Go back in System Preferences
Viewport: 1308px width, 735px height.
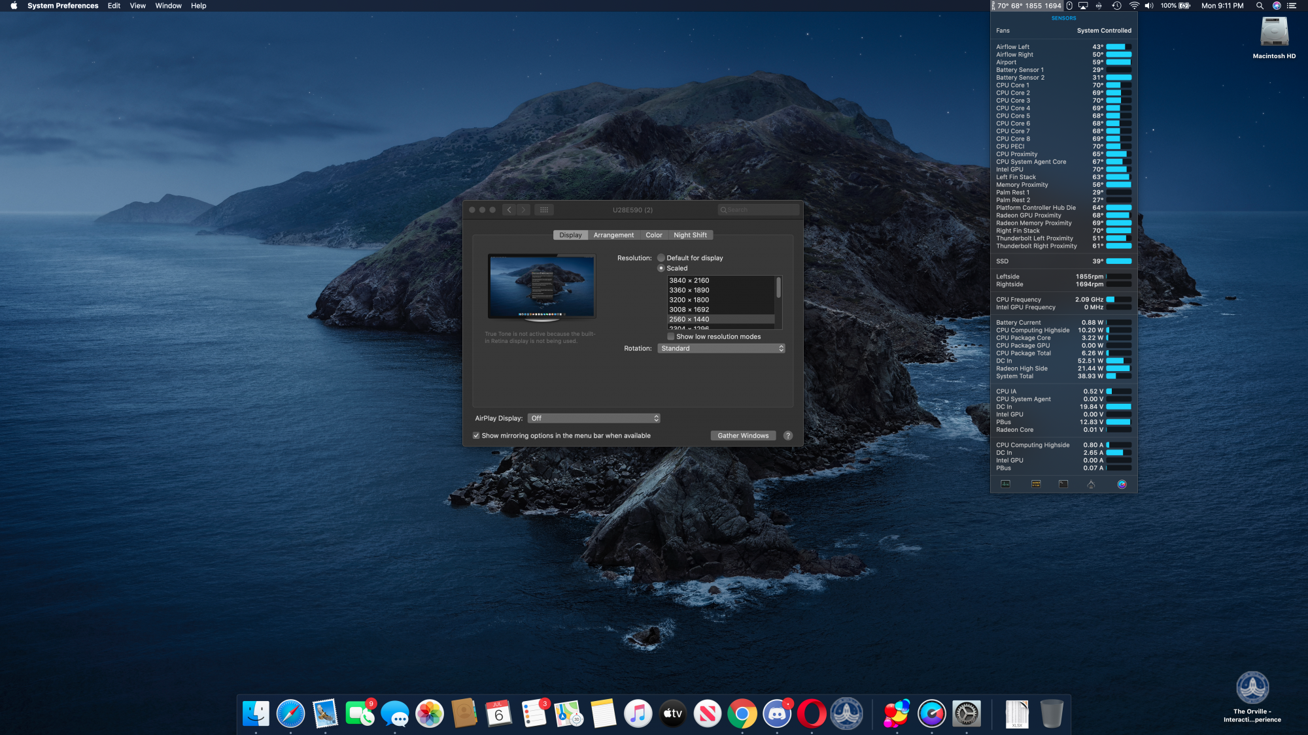[x=509, y=210]
